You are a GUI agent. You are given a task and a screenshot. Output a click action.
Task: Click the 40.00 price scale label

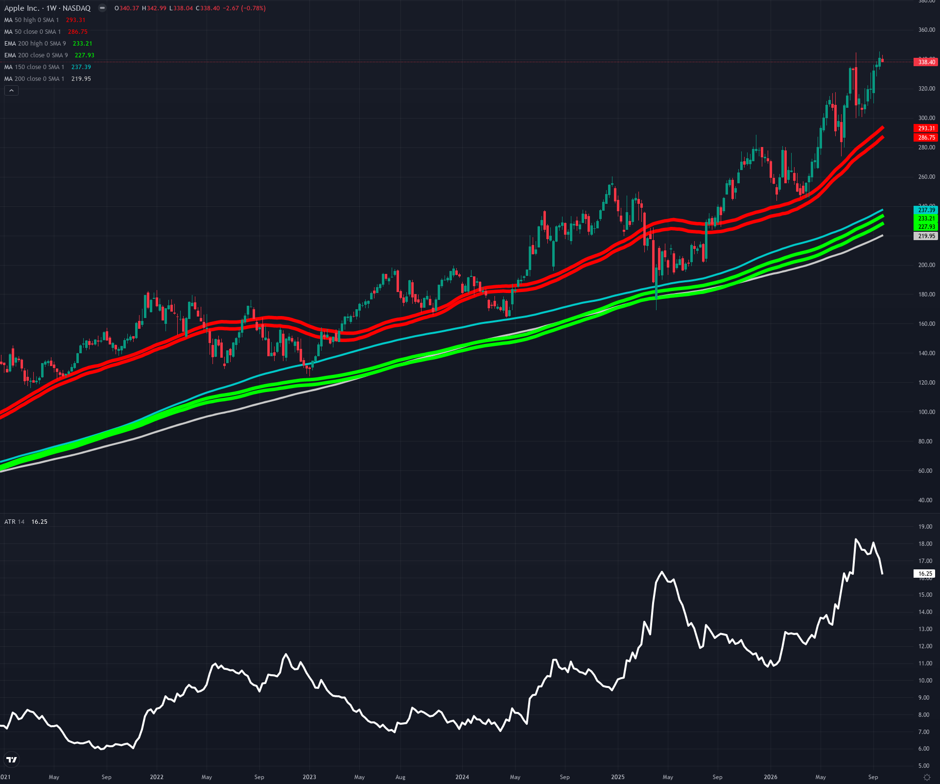[x=925, y=500]
